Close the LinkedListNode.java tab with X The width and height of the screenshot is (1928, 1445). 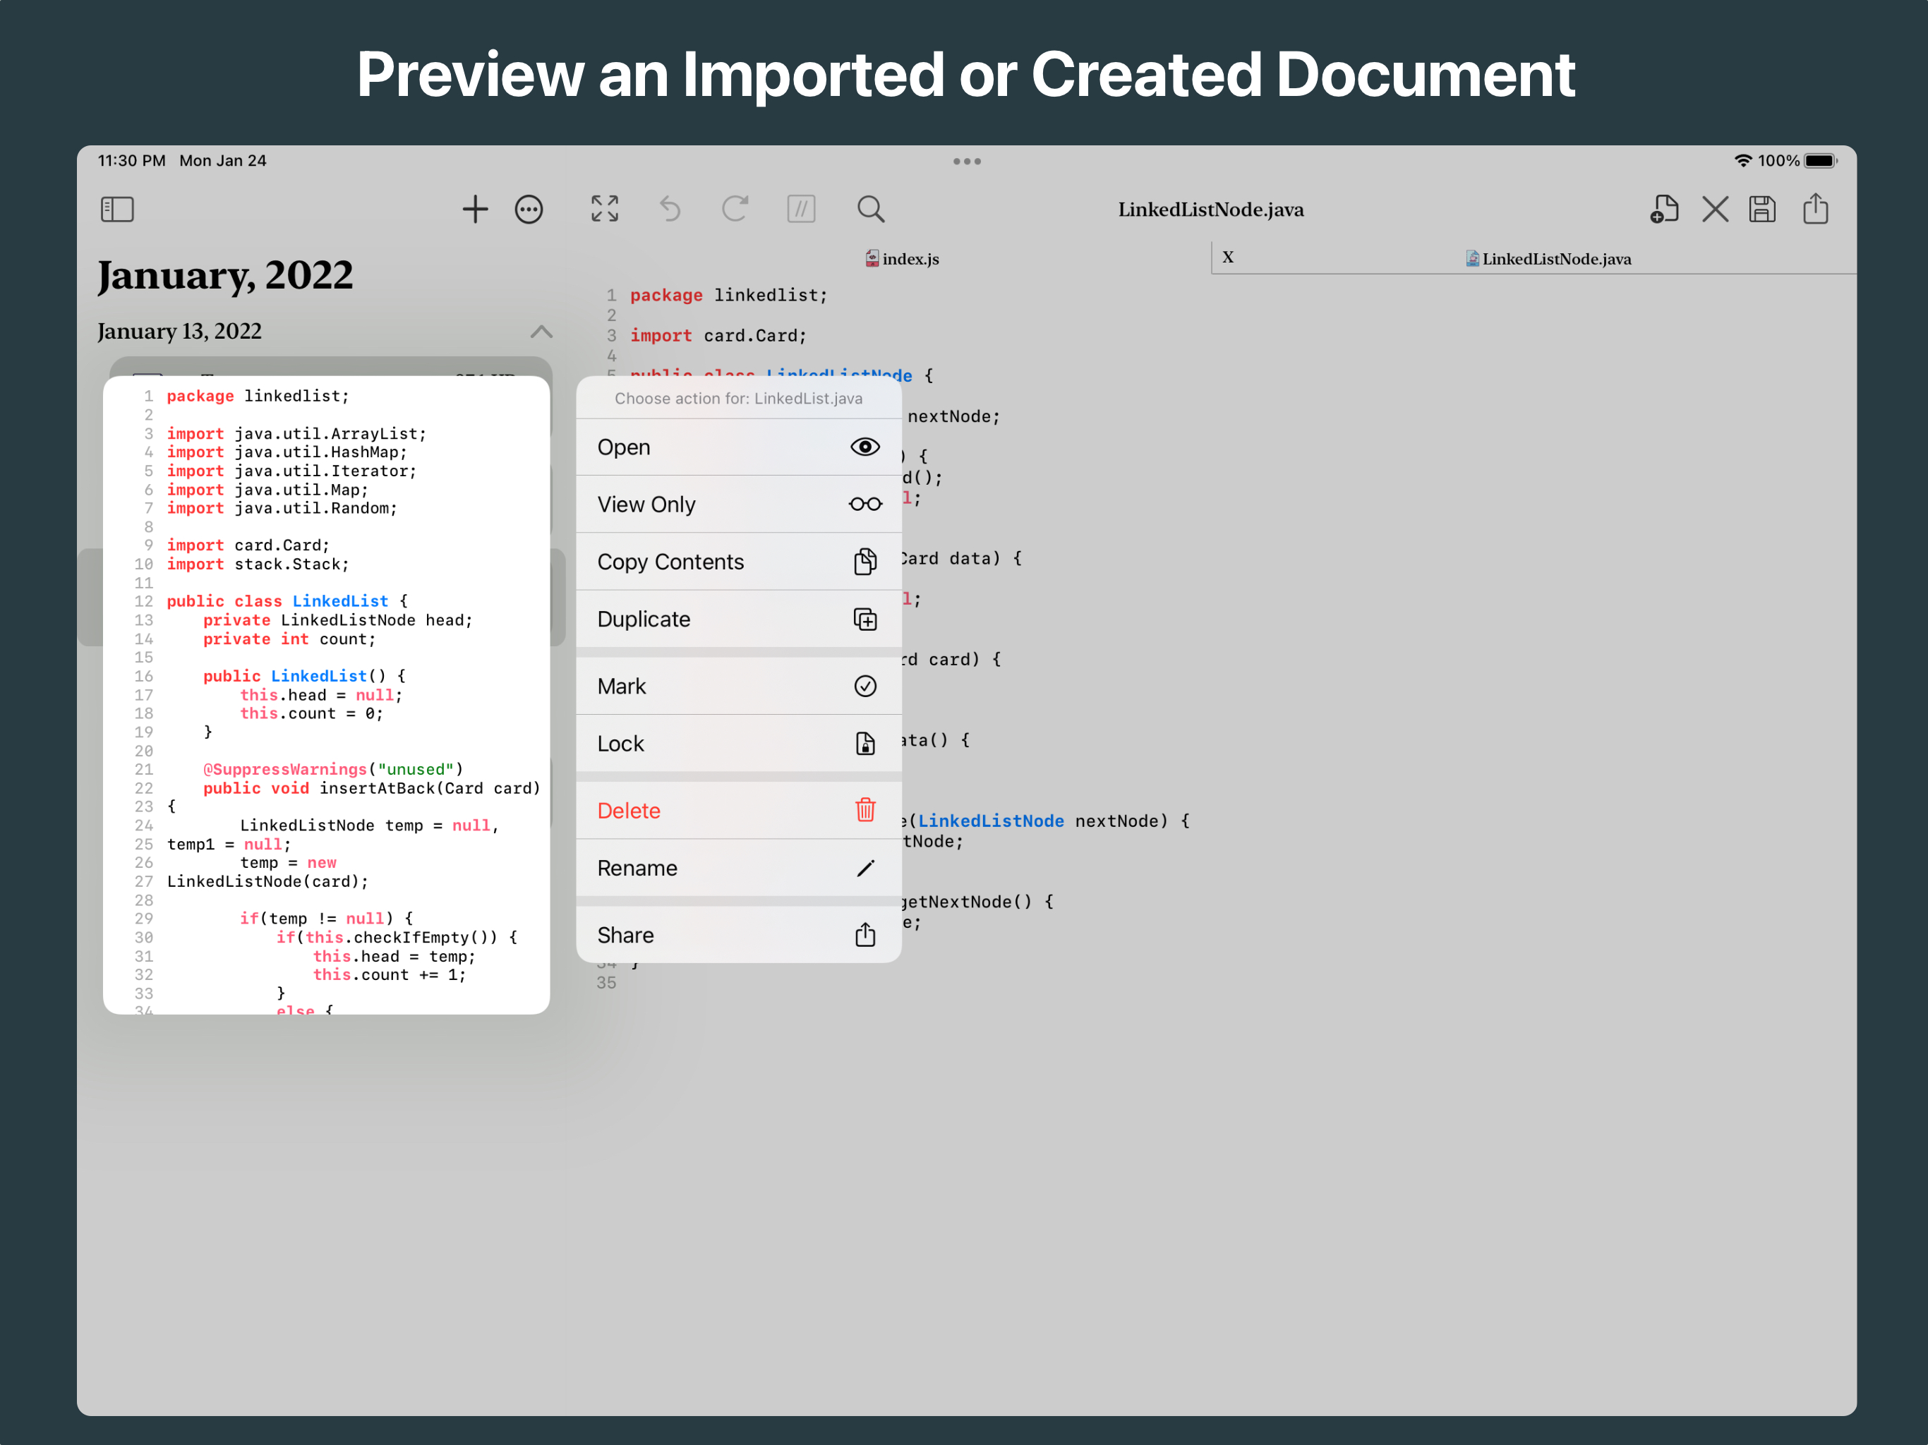coord(1227,257)
